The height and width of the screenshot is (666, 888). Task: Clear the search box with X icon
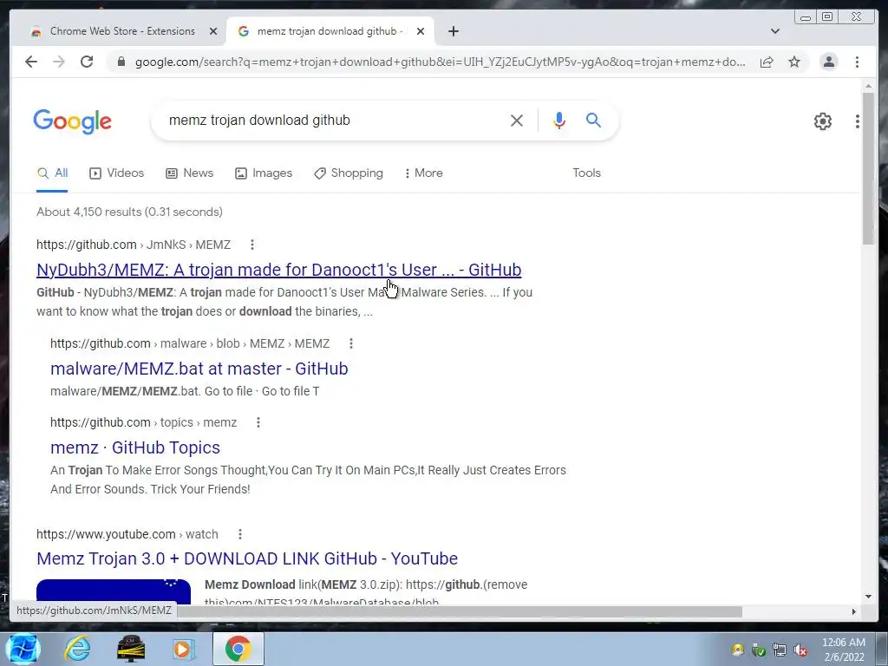(516, 120)
